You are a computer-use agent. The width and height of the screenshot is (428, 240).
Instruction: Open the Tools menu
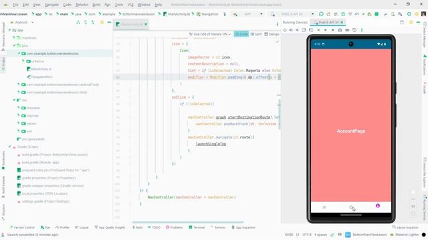pos(119,5)
